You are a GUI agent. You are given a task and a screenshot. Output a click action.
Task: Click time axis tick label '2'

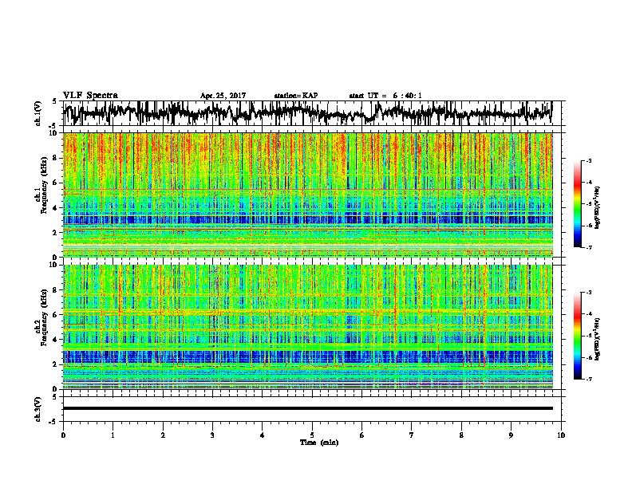click(x=163, y=435)
